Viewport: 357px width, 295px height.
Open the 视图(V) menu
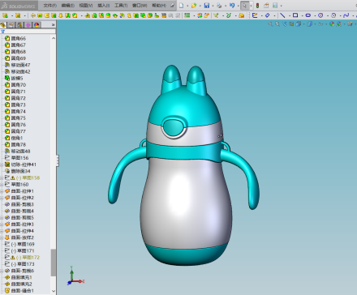point(86,6)
